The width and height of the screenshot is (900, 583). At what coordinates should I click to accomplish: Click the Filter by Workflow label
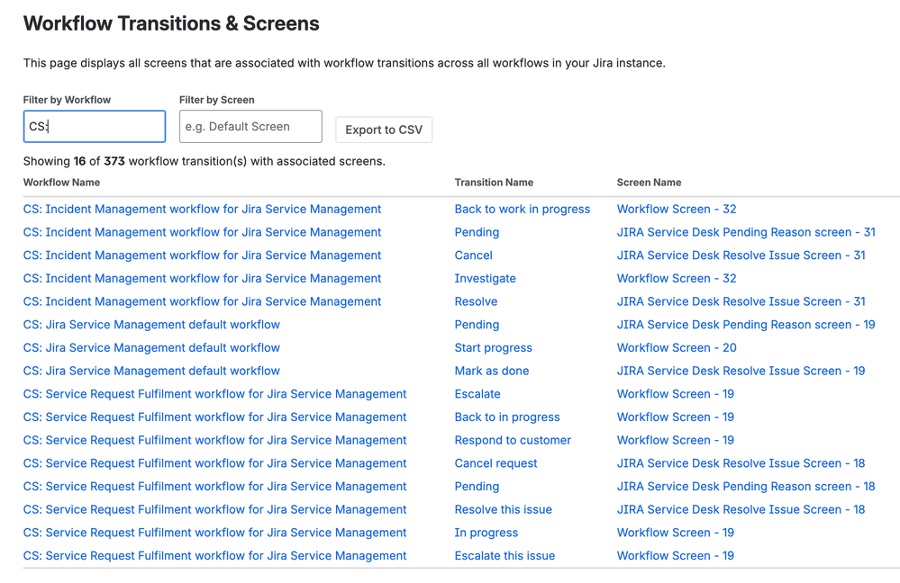click(x=67, y=100)
